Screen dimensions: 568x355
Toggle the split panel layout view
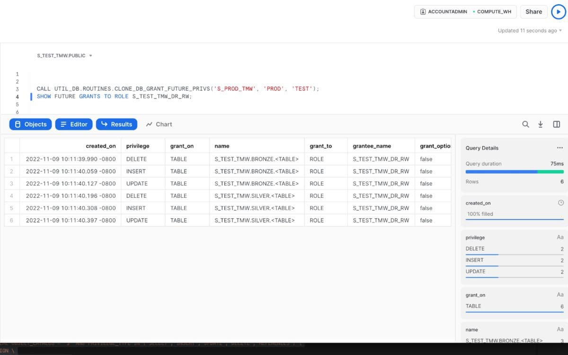[x=556, y=124]
